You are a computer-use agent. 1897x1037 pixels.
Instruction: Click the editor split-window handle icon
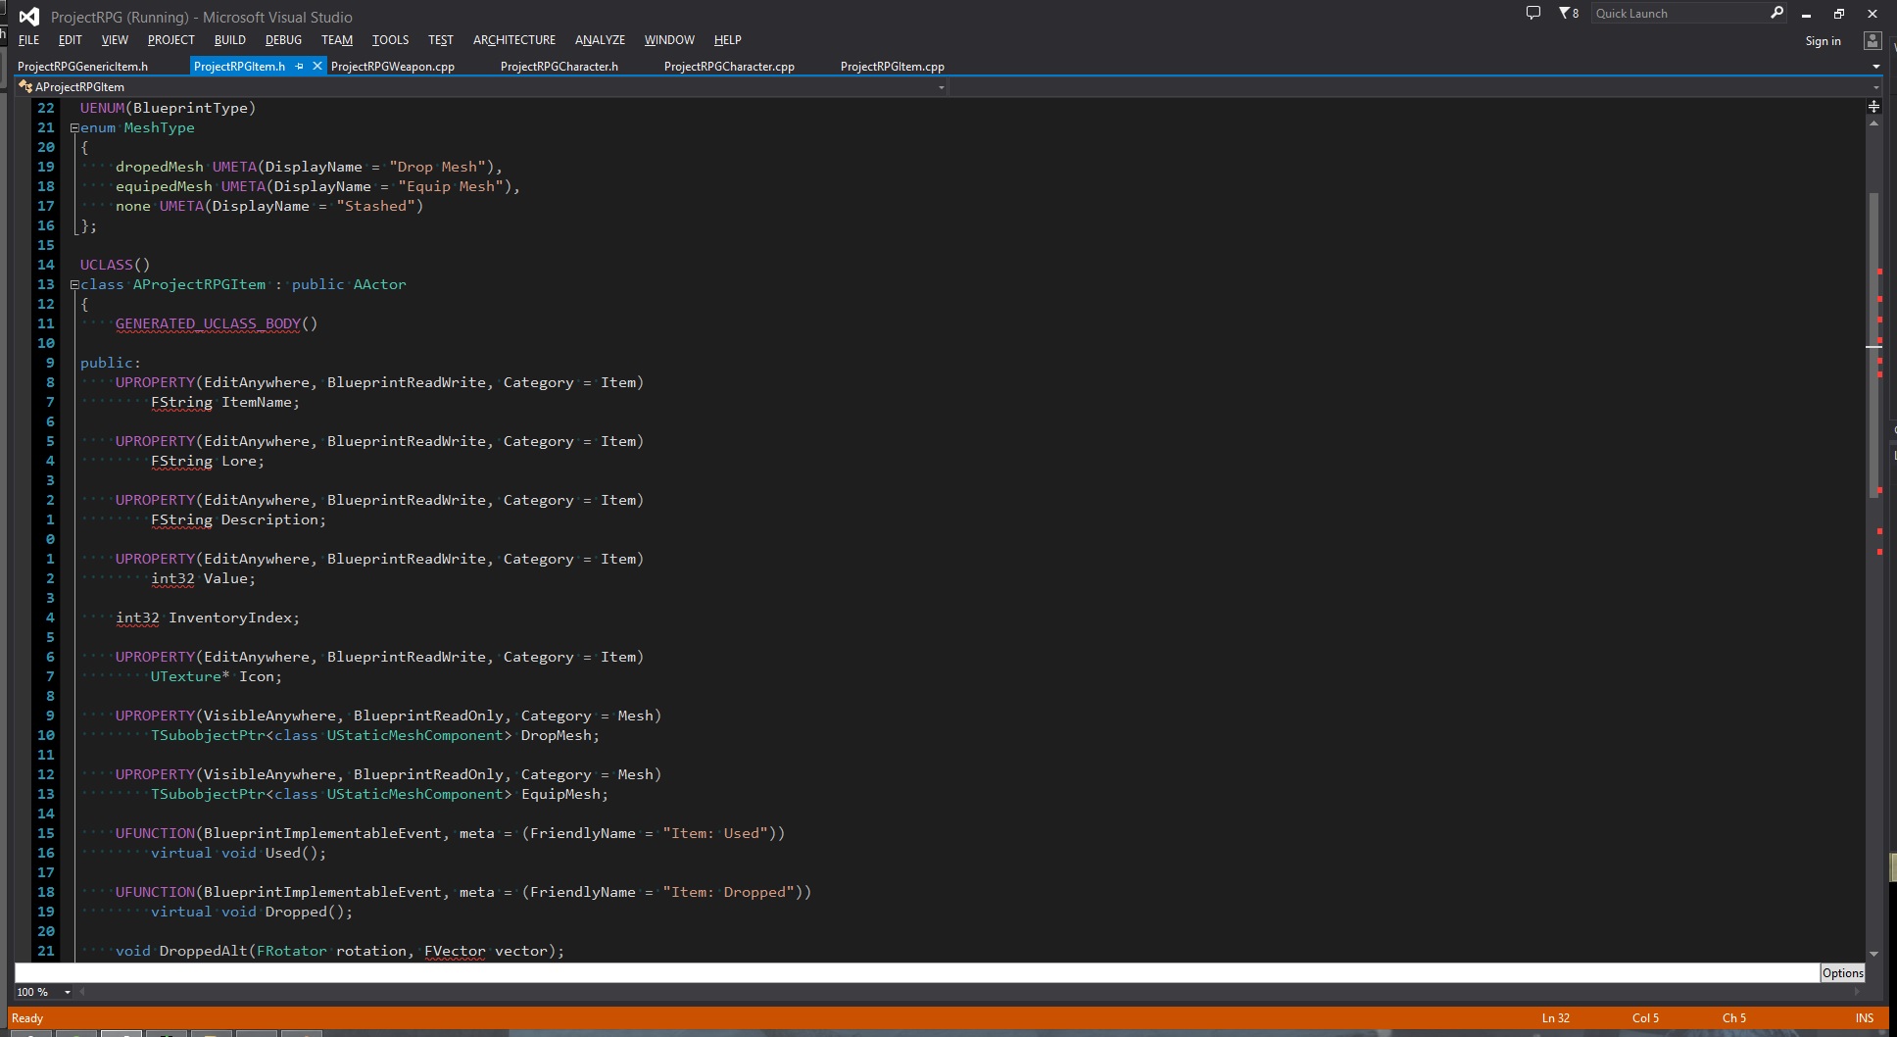(1873, 106)
